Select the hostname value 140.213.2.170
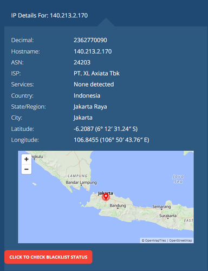 [93, 51]
